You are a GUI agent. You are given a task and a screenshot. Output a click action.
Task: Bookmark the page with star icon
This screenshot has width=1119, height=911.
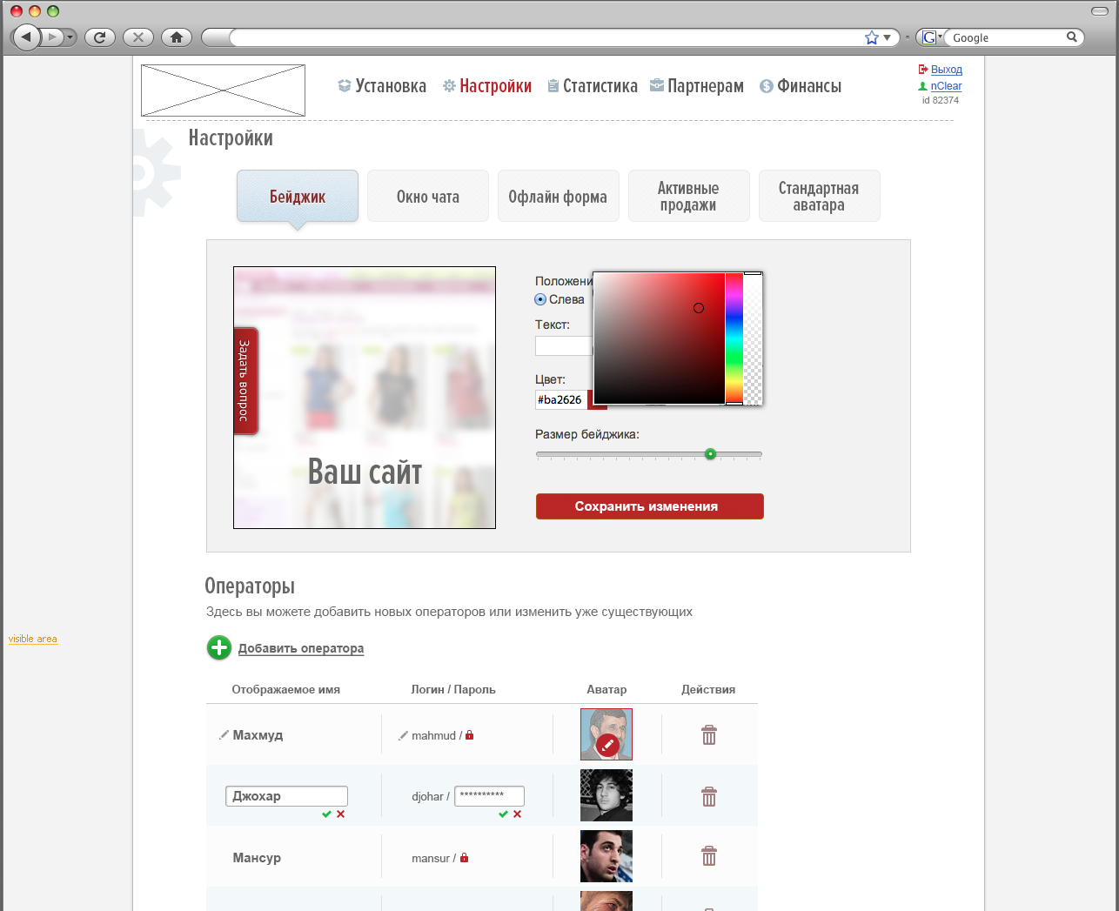pos(872,37)
